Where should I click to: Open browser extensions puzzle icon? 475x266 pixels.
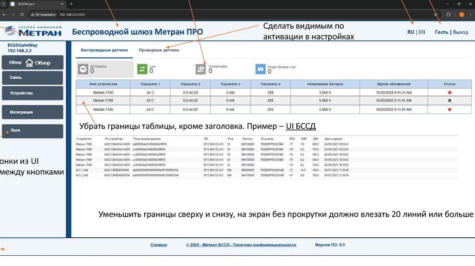449,14
